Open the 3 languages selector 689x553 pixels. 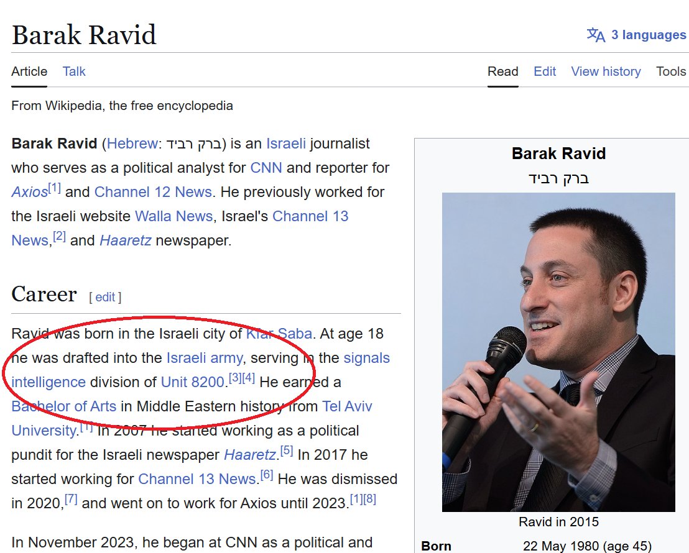point(636,35)
